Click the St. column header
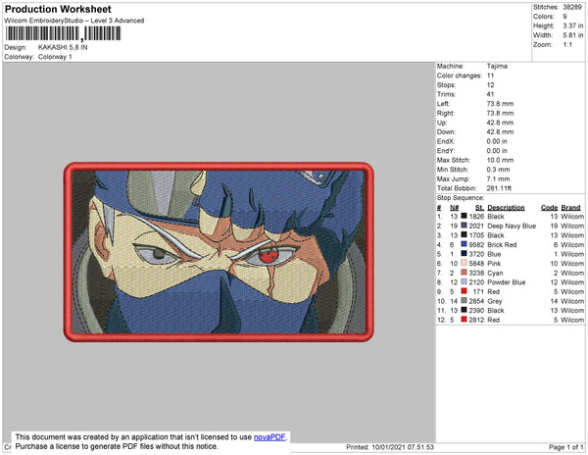 pos(479,208)
